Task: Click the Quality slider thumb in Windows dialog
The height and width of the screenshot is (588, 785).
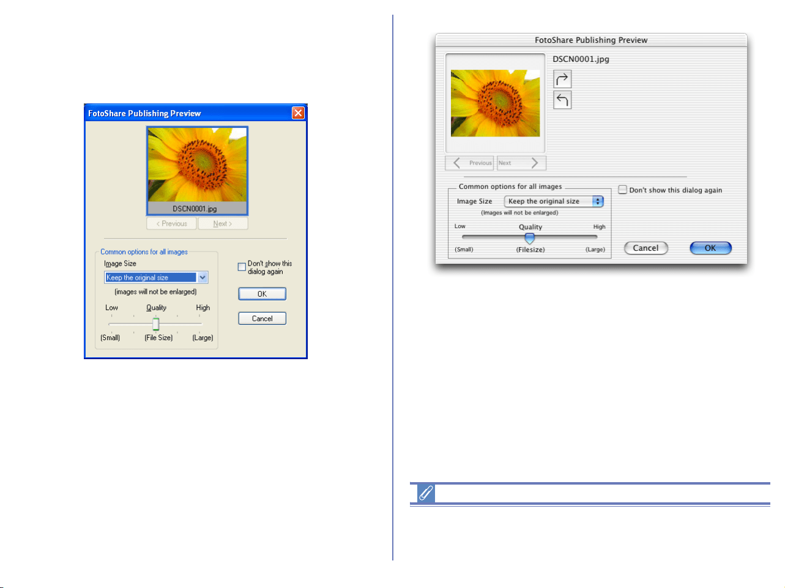Action: (x=156, y=324)
